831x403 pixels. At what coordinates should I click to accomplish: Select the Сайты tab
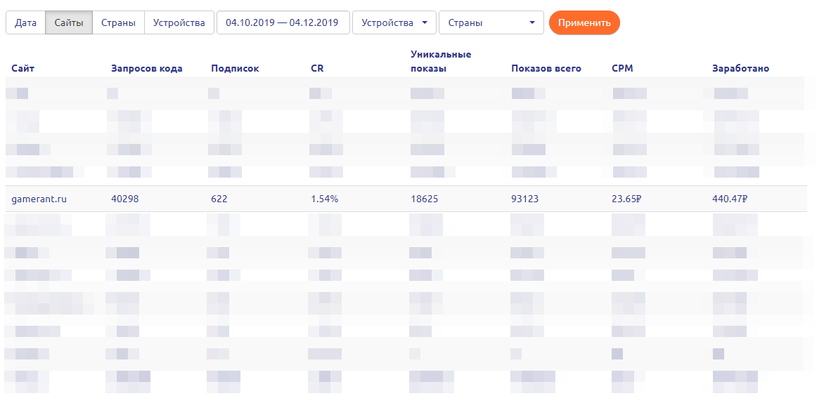tap(69, 22)
